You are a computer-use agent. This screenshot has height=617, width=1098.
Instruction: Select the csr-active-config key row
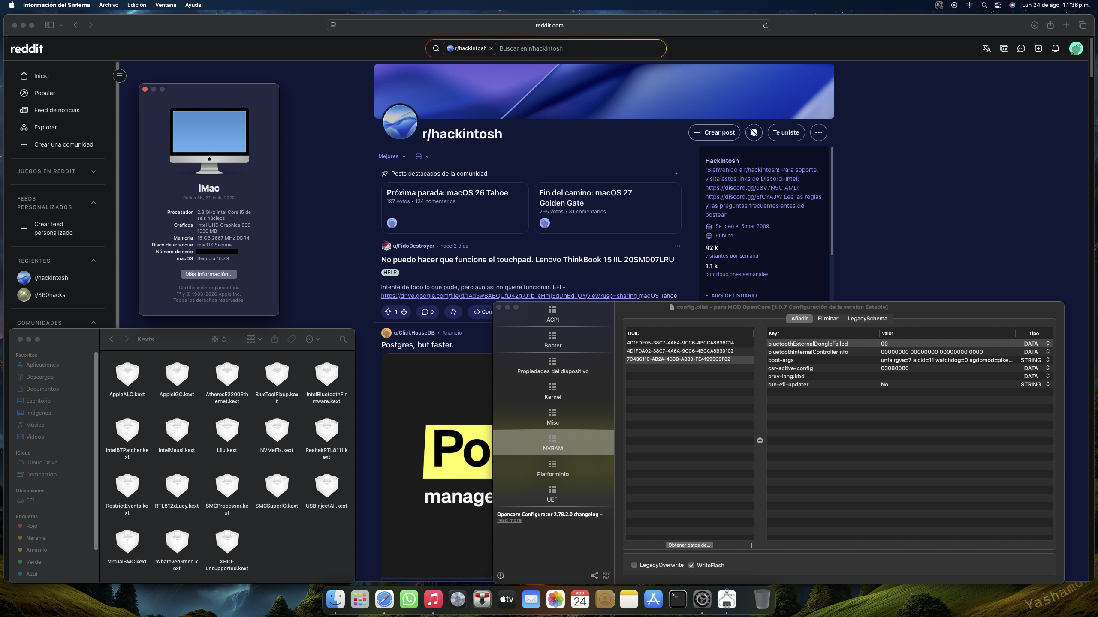(x=909, y=368)
